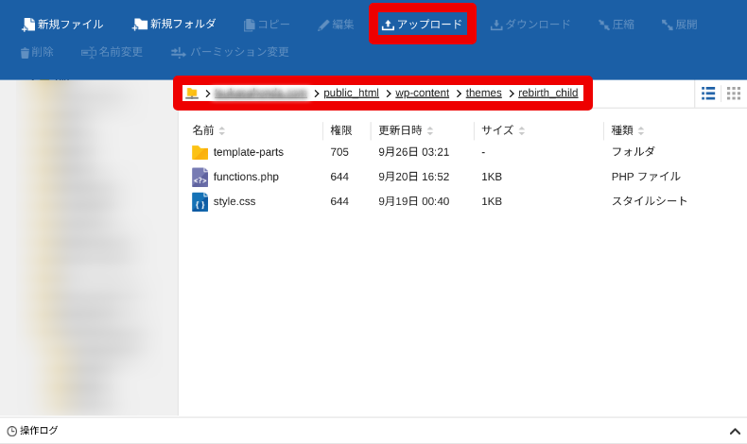Sort files by 種類 column

tap(628, 130)
